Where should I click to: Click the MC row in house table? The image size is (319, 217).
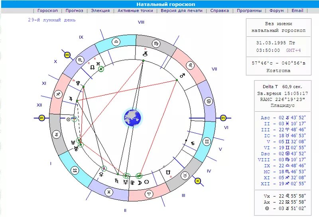[x=285, y=172]
